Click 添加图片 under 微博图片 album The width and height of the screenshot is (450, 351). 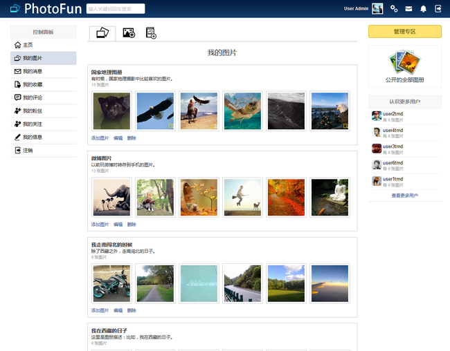point(100,225)
